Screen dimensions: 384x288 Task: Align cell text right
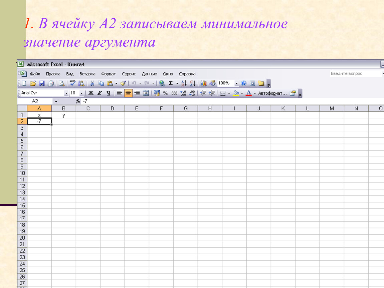click(137, 93)
